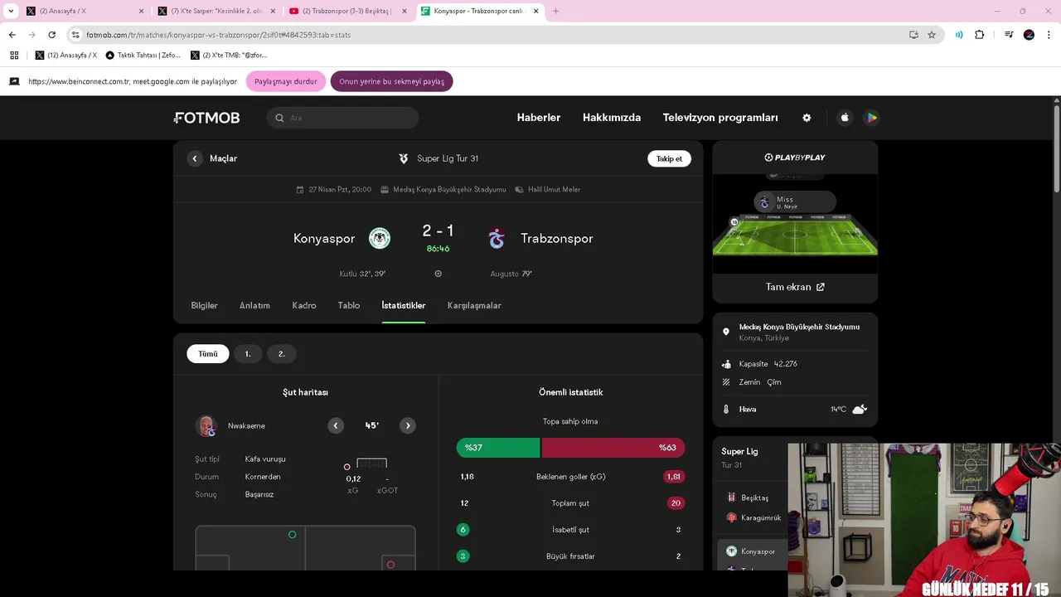Open the Anlatım tab

[254, 305]
